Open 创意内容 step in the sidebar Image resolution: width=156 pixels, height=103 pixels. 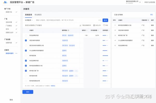click(9, 43)
